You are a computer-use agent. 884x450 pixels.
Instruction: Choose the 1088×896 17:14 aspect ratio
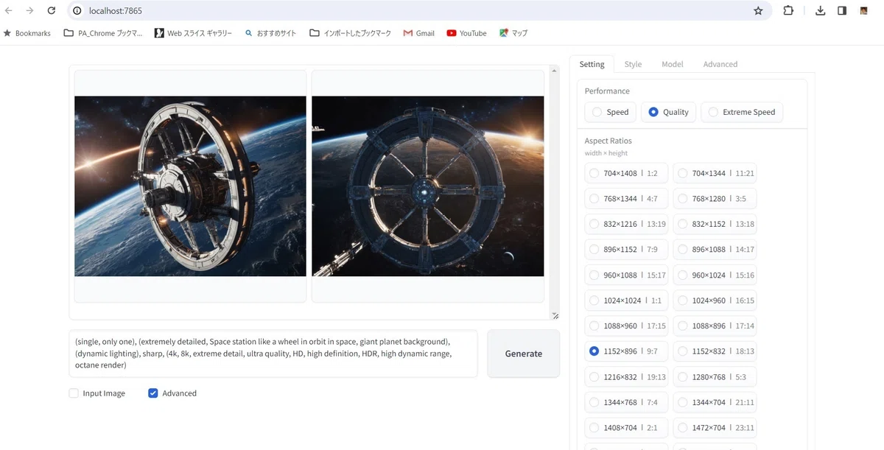(715, 326)
